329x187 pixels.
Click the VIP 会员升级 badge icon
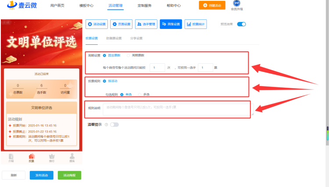pyautogui.click(x=237, y=4)
